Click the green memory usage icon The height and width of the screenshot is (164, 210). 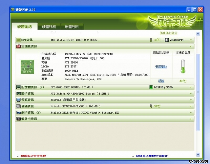[151, 87]
